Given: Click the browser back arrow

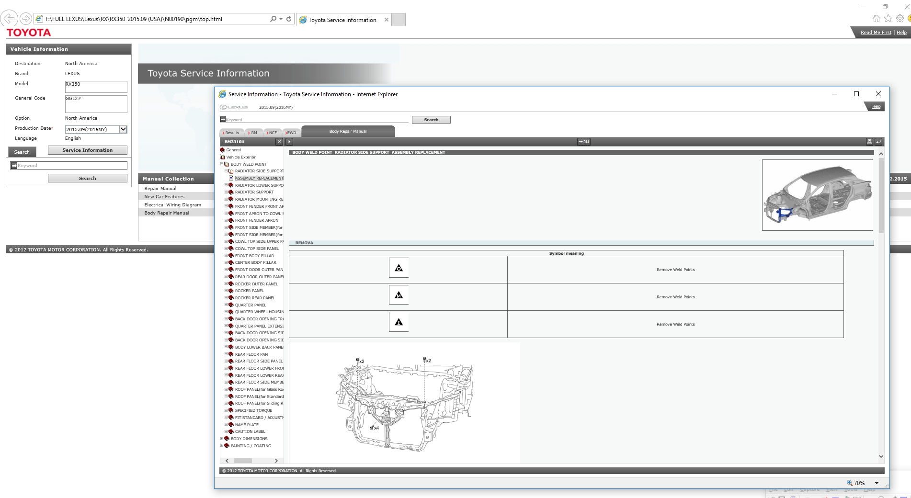Looking at the screenshot, I should [9, 19].
